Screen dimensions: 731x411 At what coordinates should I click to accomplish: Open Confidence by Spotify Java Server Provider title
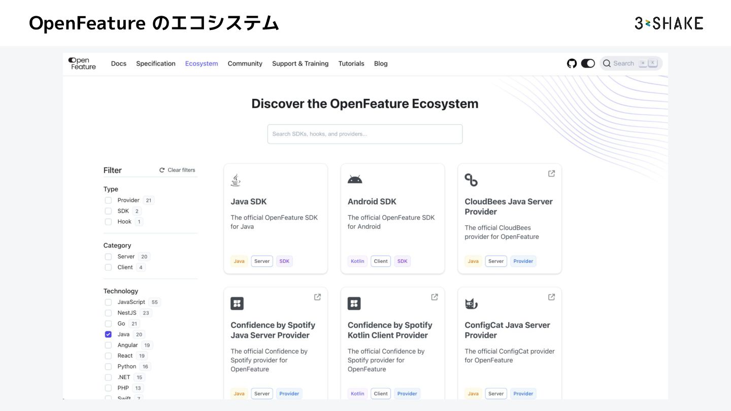pos(273,330)
